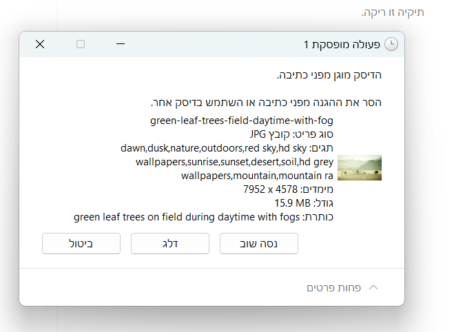Minimize the paused-operation dialog
Viewport: 454px width, 332px height.
coord(121,44)
